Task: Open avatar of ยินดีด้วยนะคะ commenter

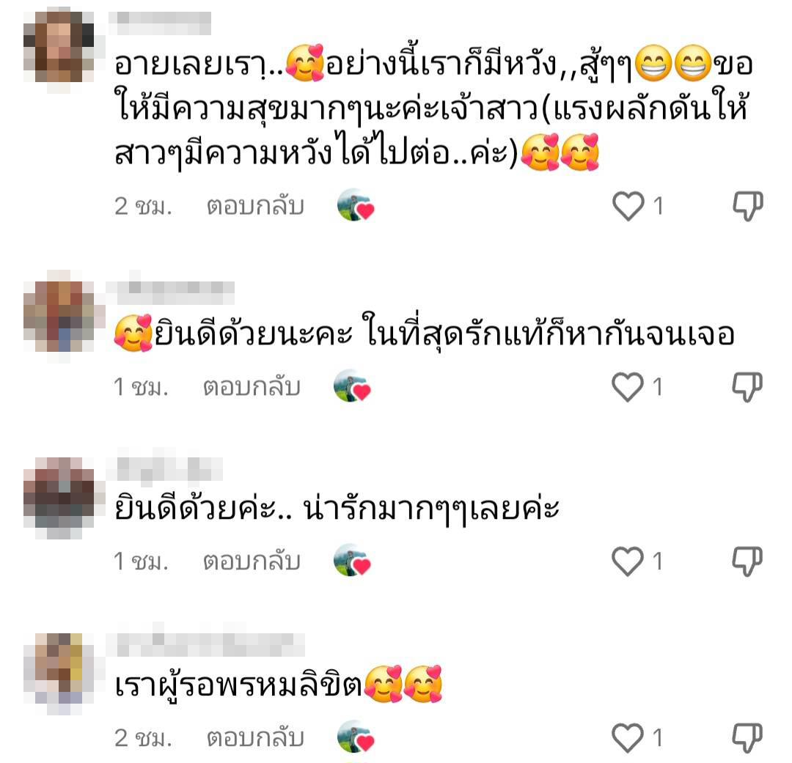Action: pyautogui.click(x=59, y=316)
